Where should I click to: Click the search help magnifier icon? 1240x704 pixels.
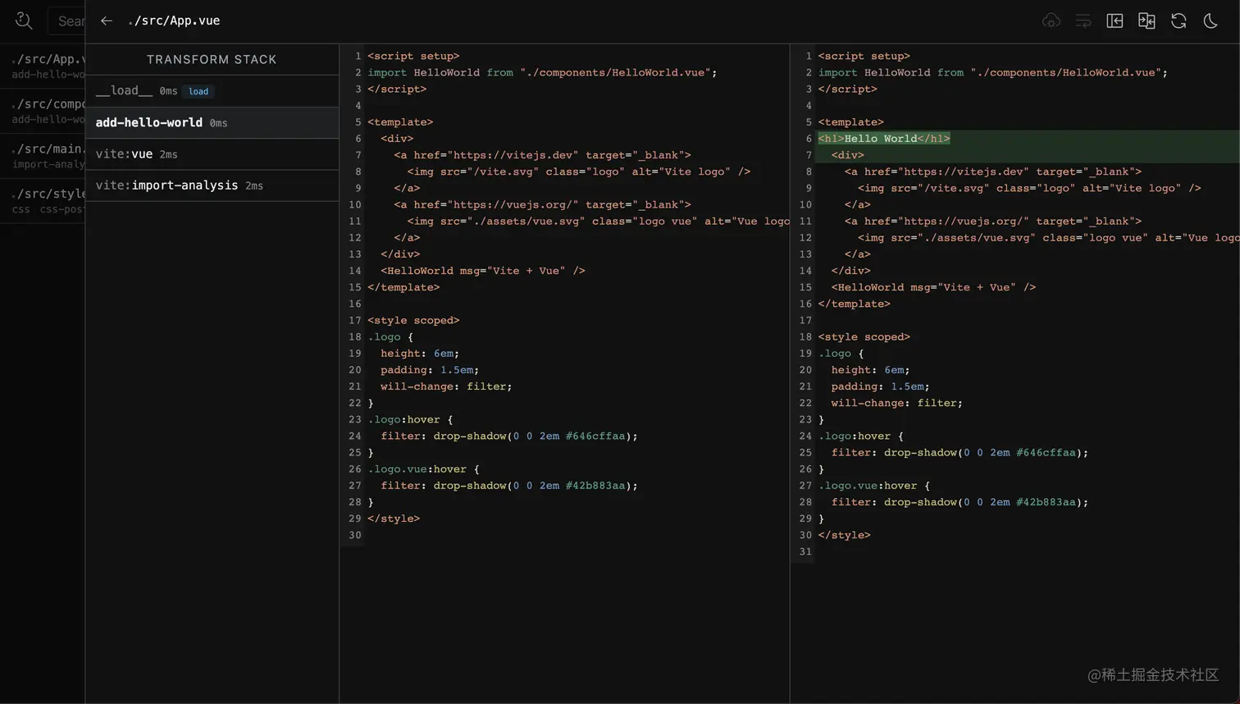(x=24, y=21)
